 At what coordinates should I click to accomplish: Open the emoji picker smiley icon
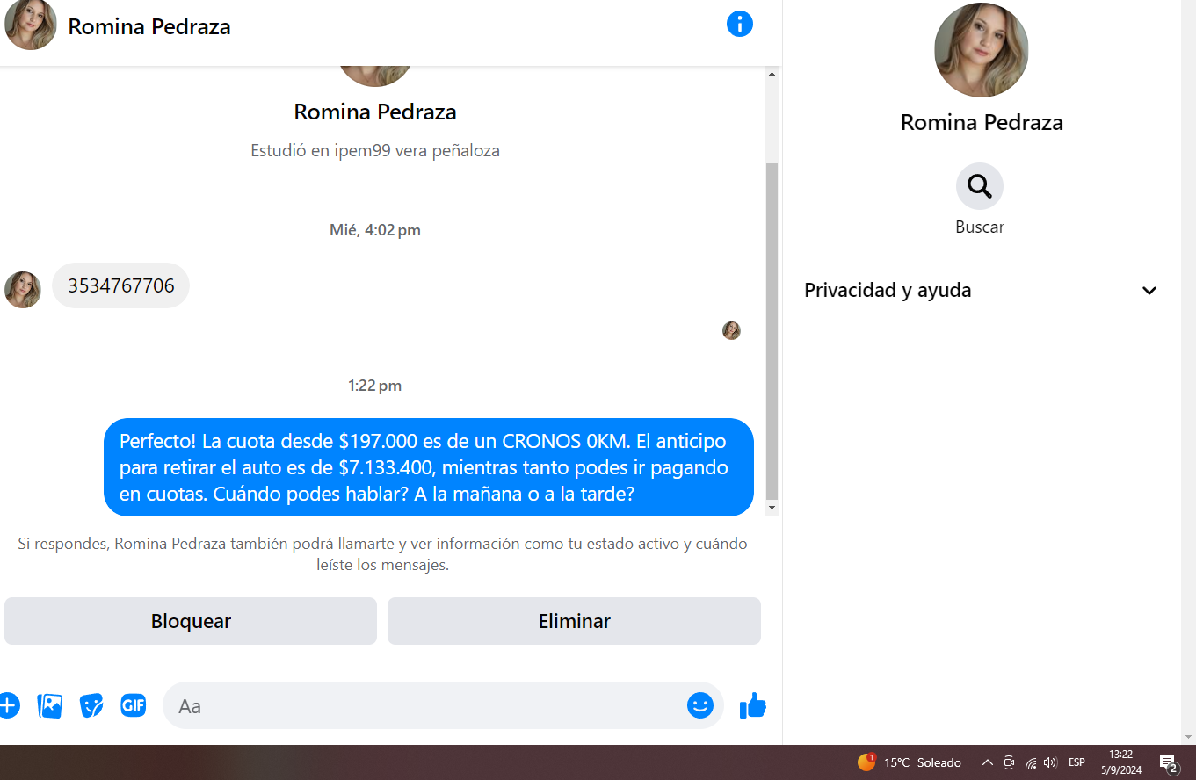[700, 705]
